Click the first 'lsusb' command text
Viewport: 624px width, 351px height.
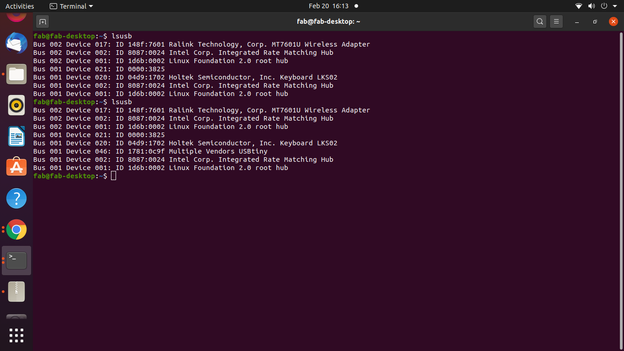click(x=122, y=36)
